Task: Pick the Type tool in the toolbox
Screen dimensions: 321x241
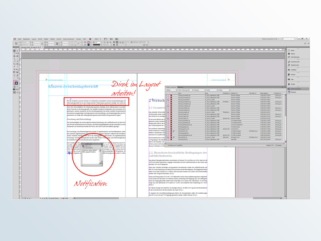Action: (14, 59)
